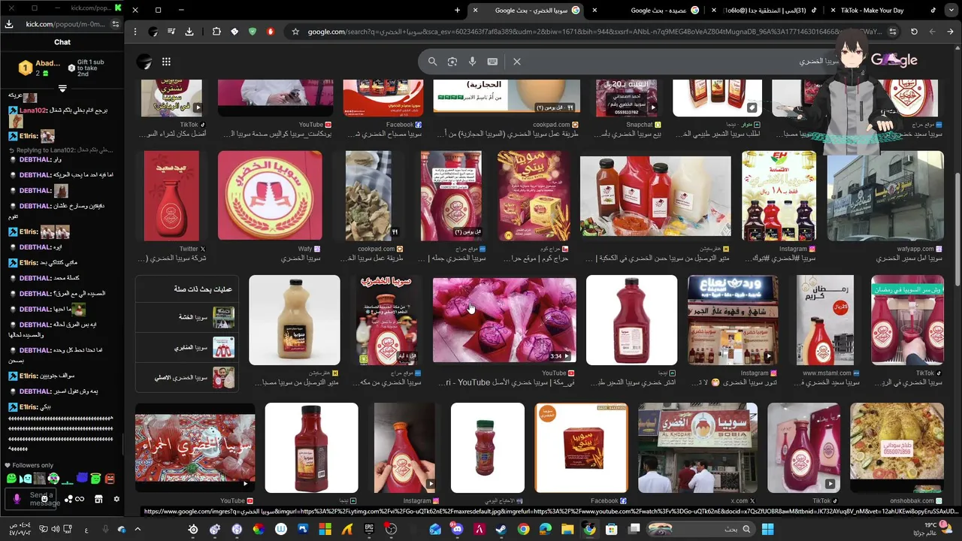Screen dimensions: 962x541
Task: Open Kick popout site settings icon
Action: tap(115, 24)
